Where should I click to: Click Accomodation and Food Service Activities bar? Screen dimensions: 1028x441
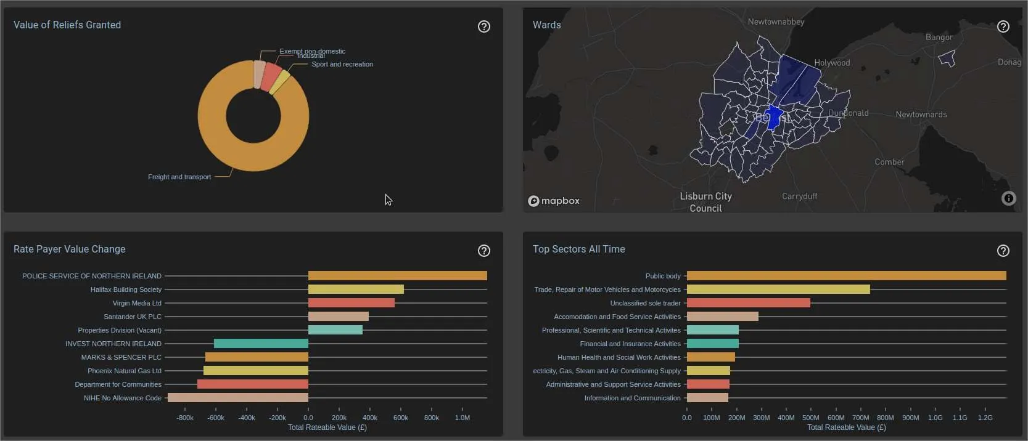point(723,317)
